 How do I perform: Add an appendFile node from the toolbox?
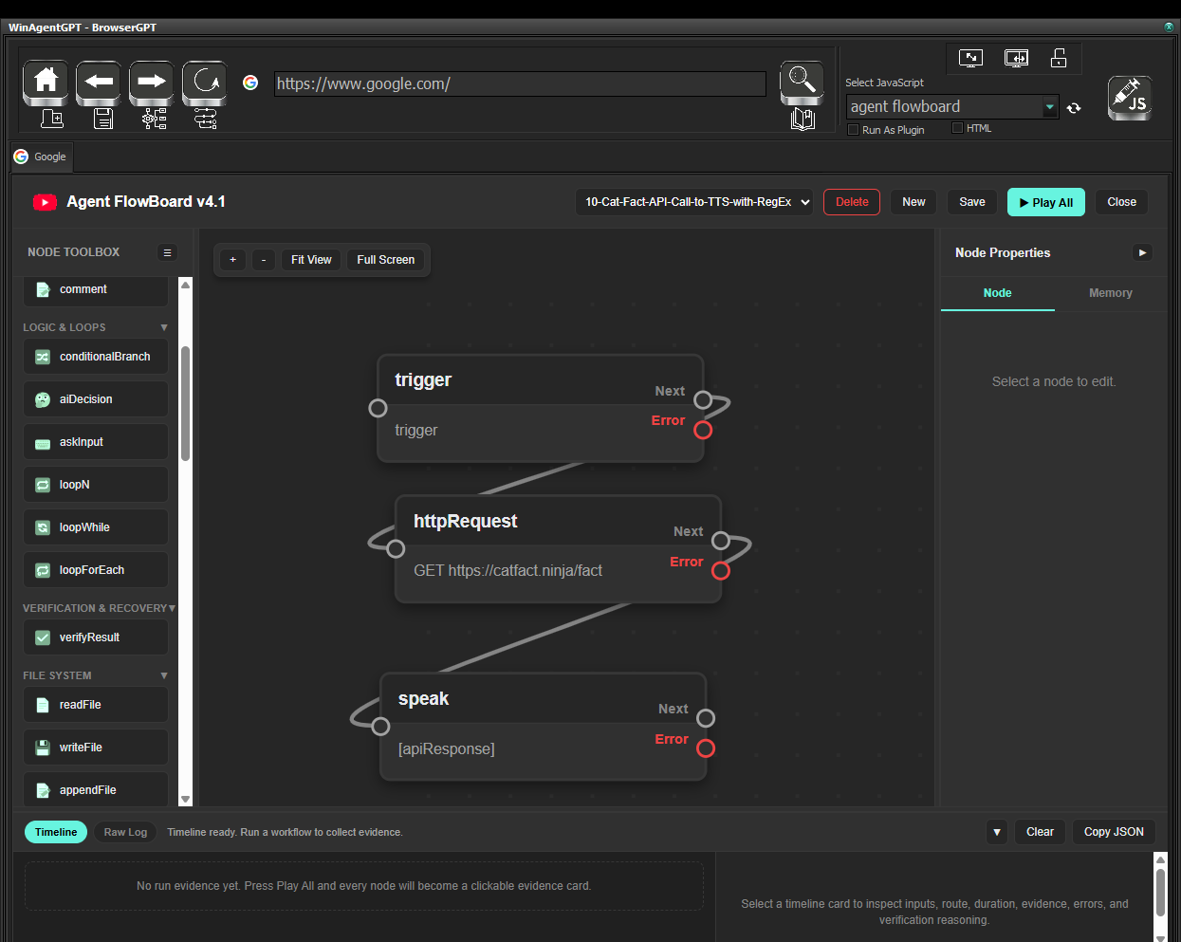[x=96, y=790]
